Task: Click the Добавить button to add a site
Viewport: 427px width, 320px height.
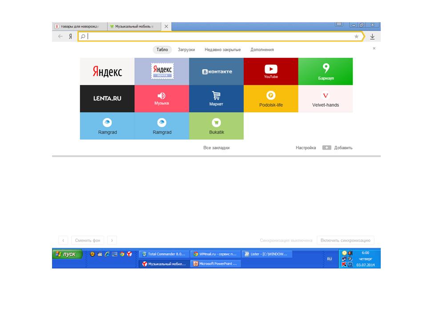Action: (x=338, y=148)
